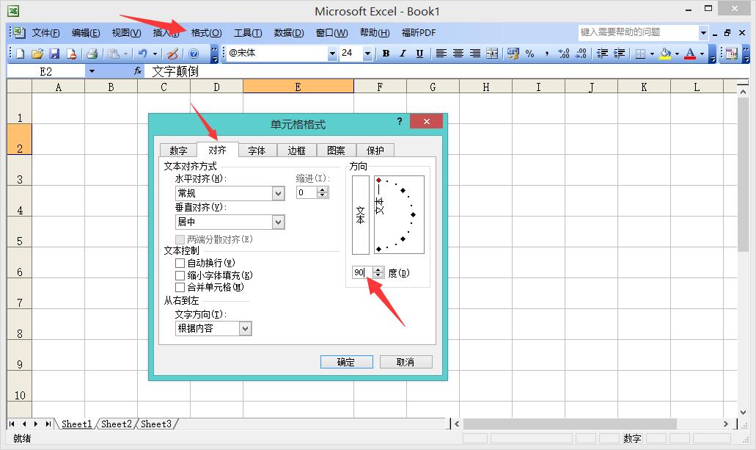
Task: Toggle bold formatting
Action: (386, 54)
